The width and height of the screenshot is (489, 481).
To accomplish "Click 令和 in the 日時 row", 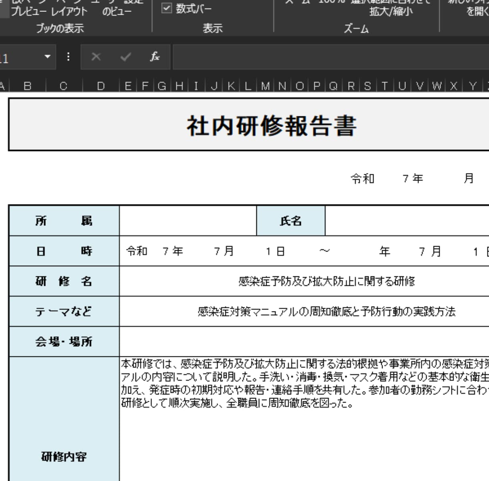I will pyautogui.click(x=137, y=251).
